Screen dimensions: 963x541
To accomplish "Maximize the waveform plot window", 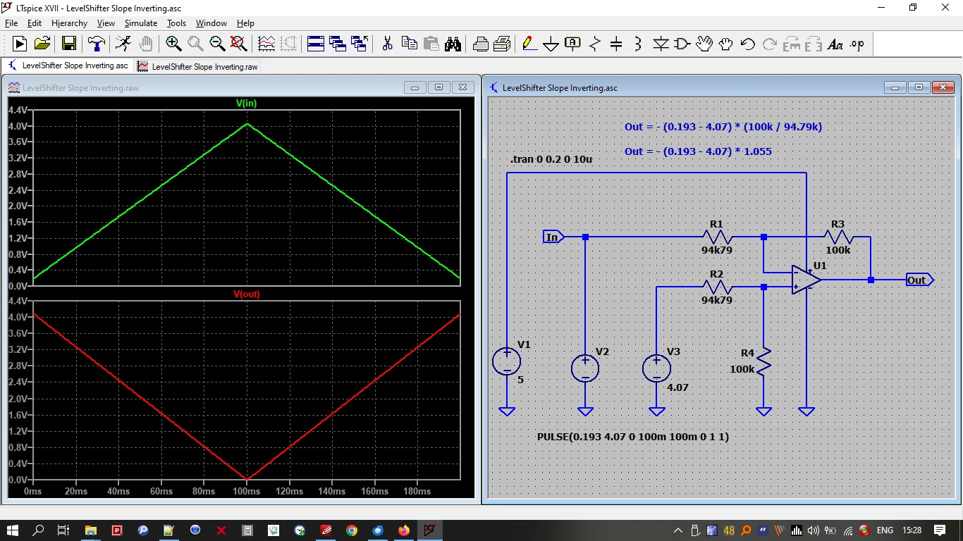I will (438, 87).
